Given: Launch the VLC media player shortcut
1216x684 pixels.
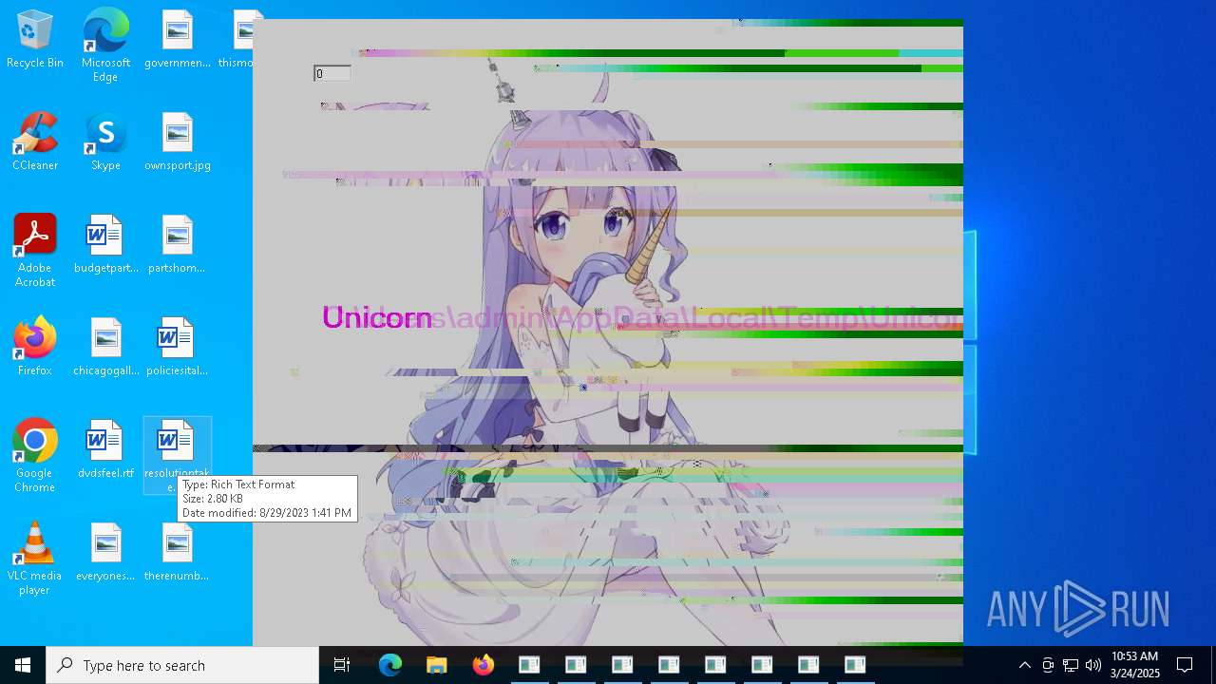Looking at the screenshot, I should tap(34, 559).
